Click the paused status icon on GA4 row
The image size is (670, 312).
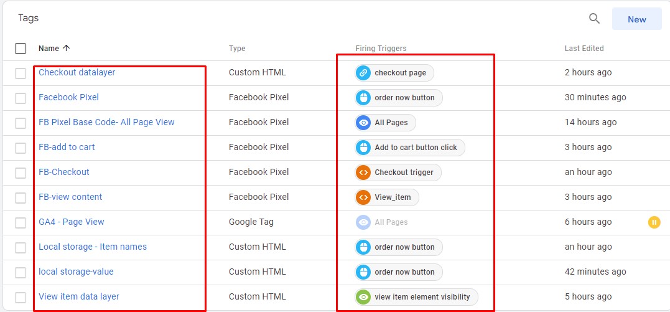click(654, 222)
